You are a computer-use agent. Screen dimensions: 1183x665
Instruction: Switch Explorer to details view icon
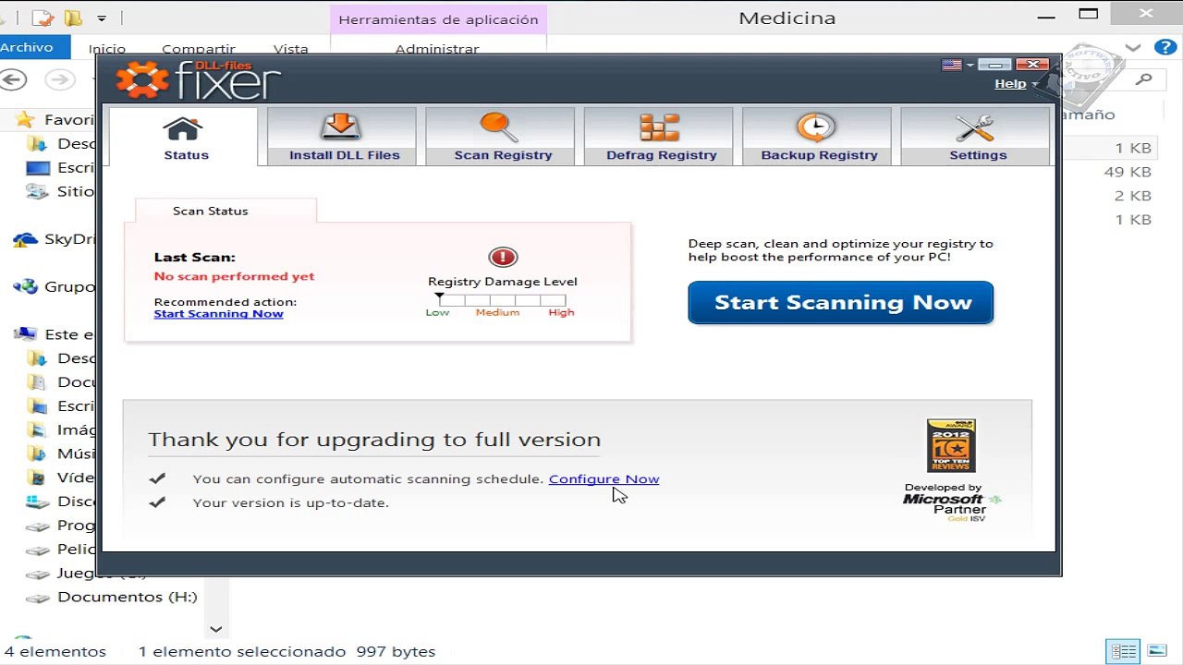click(1124, 651)
